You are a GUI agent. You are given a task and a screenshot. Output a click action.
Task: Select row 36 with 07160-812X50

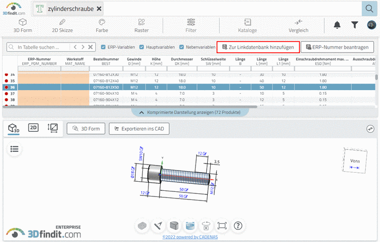pos(189,87)
